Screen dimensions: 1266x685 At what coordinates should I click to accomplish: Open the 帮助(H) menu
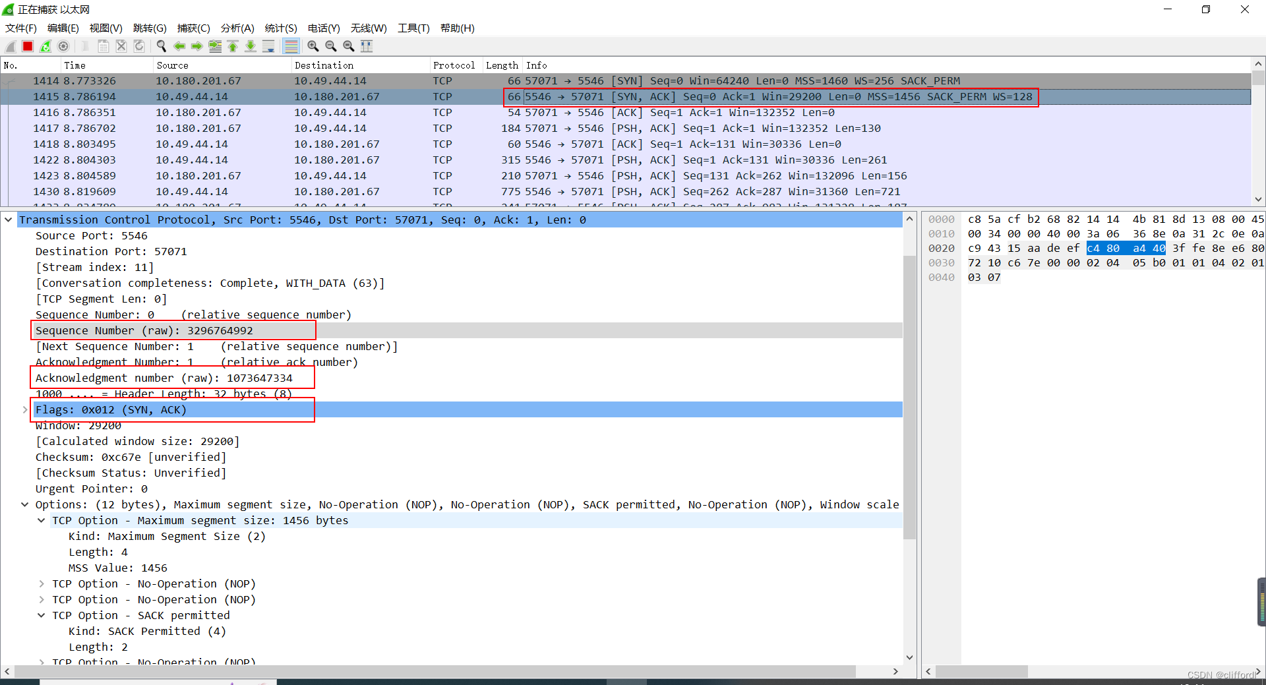[x=458, y=28]
